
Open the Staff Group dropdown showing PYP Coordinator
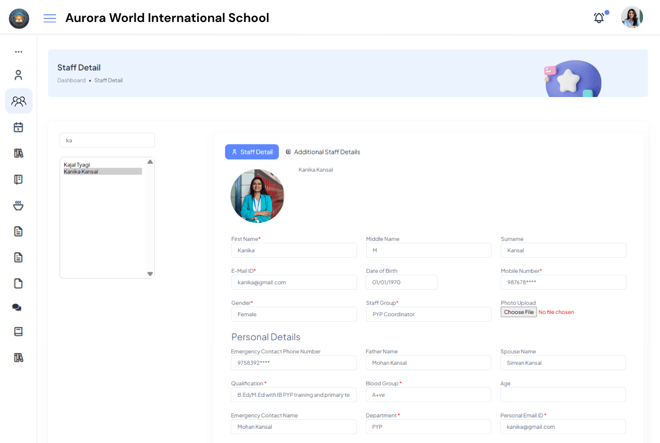pyautogui.click(x=429, y=314)
